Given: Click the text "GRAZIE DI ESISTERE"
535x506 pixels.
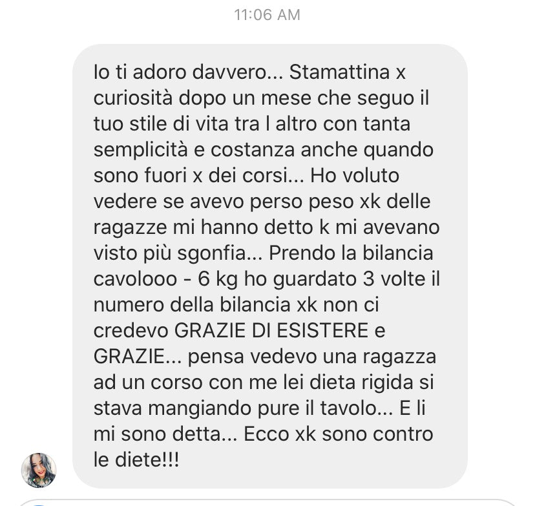Looking at the screenshot, I should pos(271,331).
